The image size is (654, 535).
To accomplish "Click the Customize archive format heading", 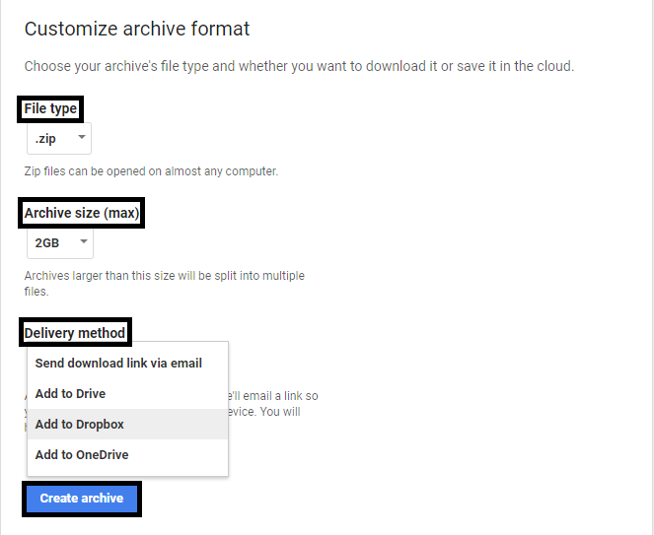I will [x=137, y=29].
